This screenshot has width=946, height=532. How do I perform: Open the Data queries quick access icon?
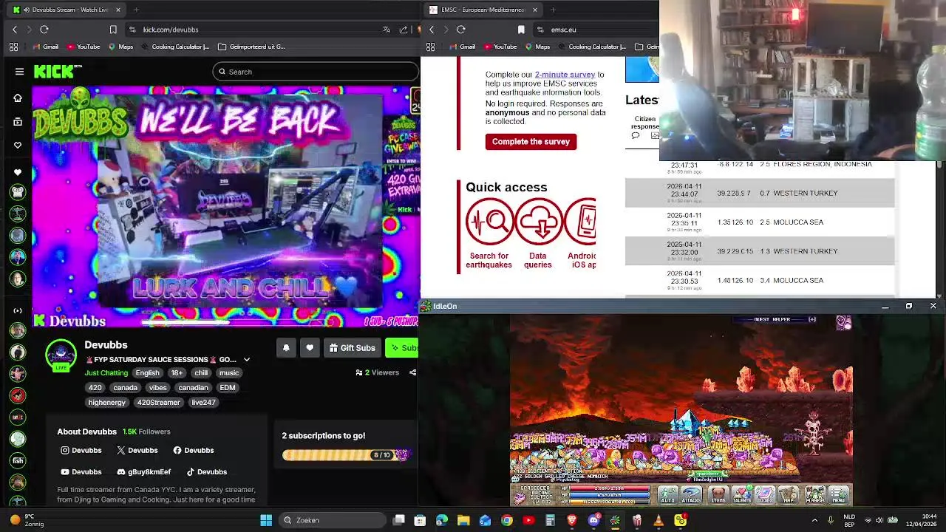(x=539, y=221)
